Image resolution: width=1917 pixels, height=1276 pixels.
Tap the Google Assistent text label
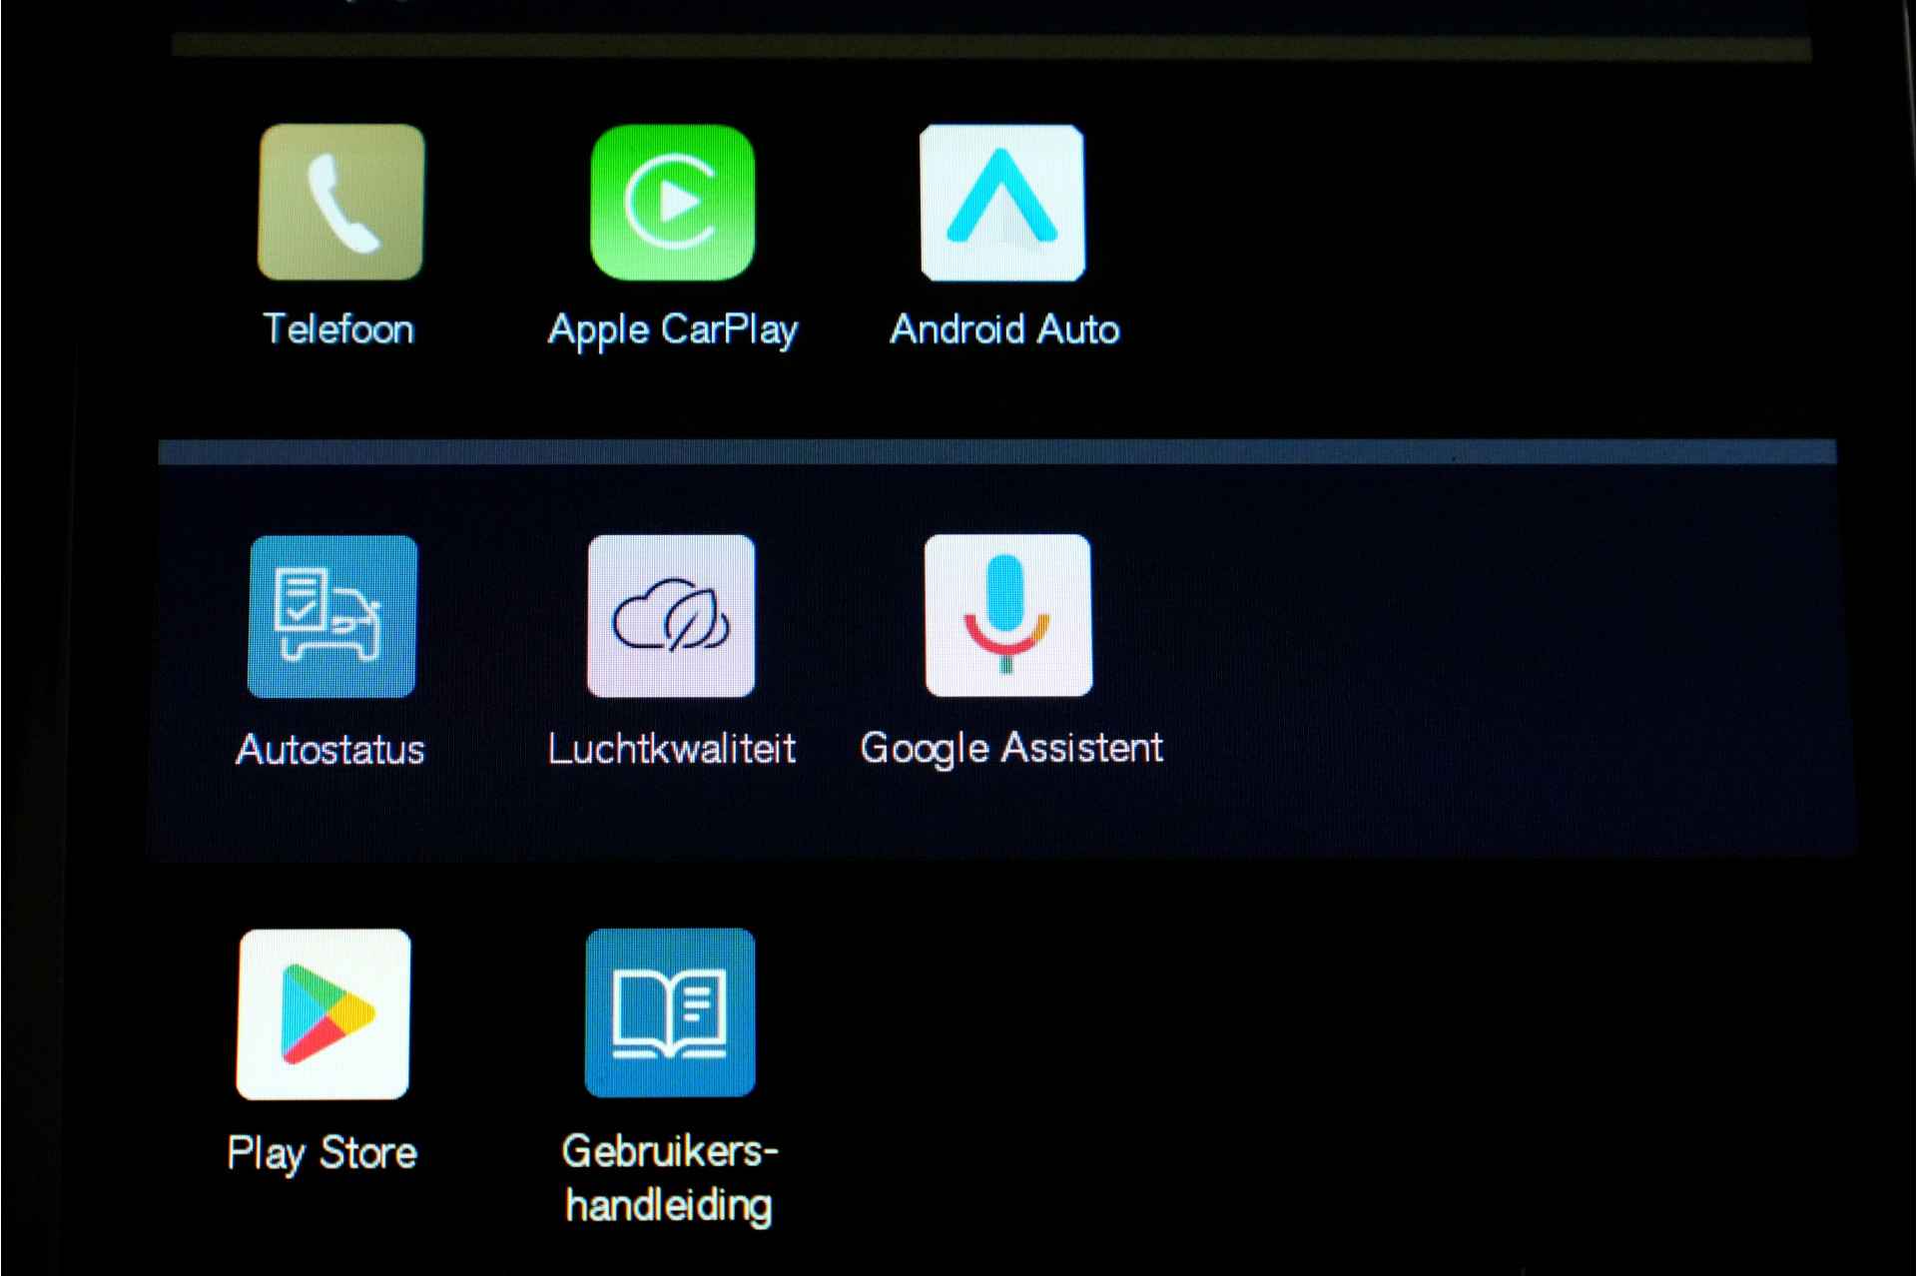(x=1010, y=748)
